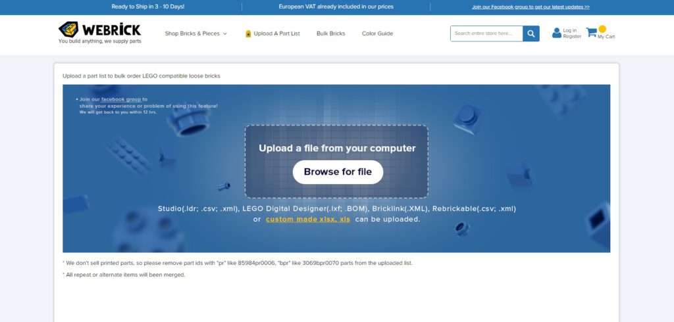The width and height of the screenshot is (674, 322).
Task: Click the My Cart label
Action: click(x=606, y=37)
